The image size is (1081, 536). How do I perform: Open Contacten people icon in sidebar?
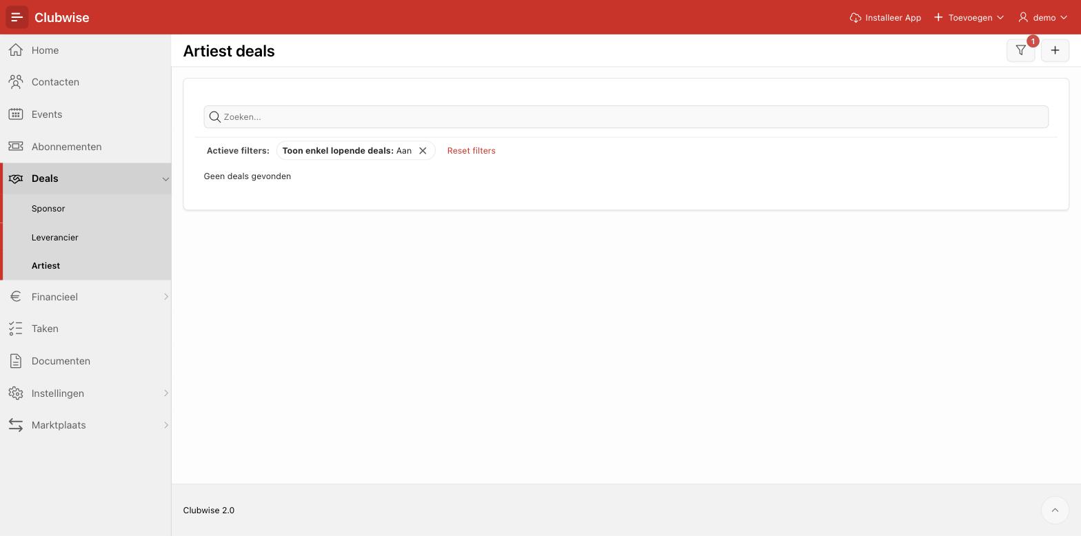pyautogui.click(x=16, y=82)
